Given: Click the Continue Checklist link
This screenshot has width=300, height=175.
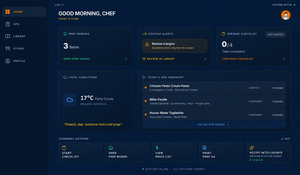Looking at the screenshot, I should click(x=238, y=59).
